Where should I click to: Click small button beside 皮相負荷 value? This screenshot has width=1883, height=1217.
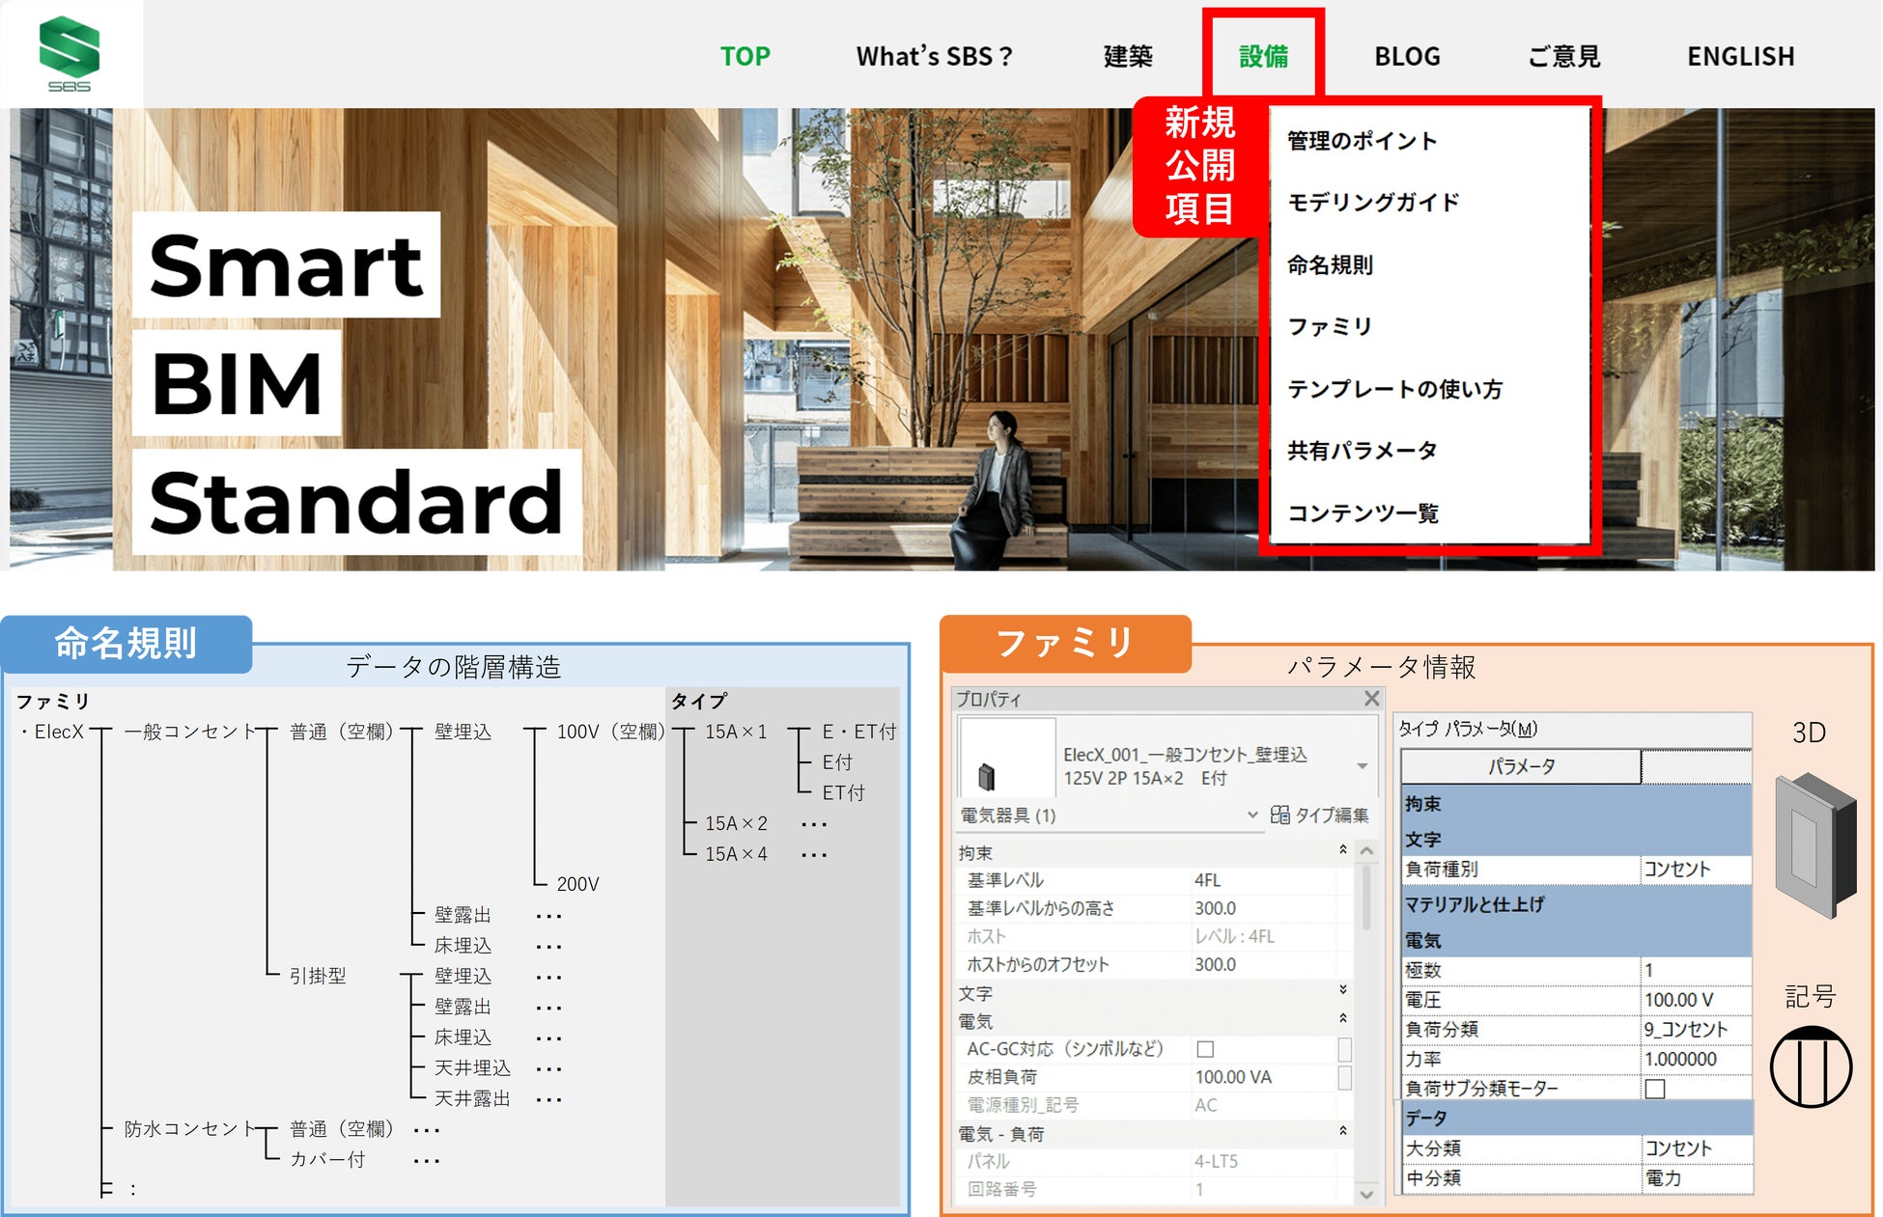(x=1344, y=1077)
